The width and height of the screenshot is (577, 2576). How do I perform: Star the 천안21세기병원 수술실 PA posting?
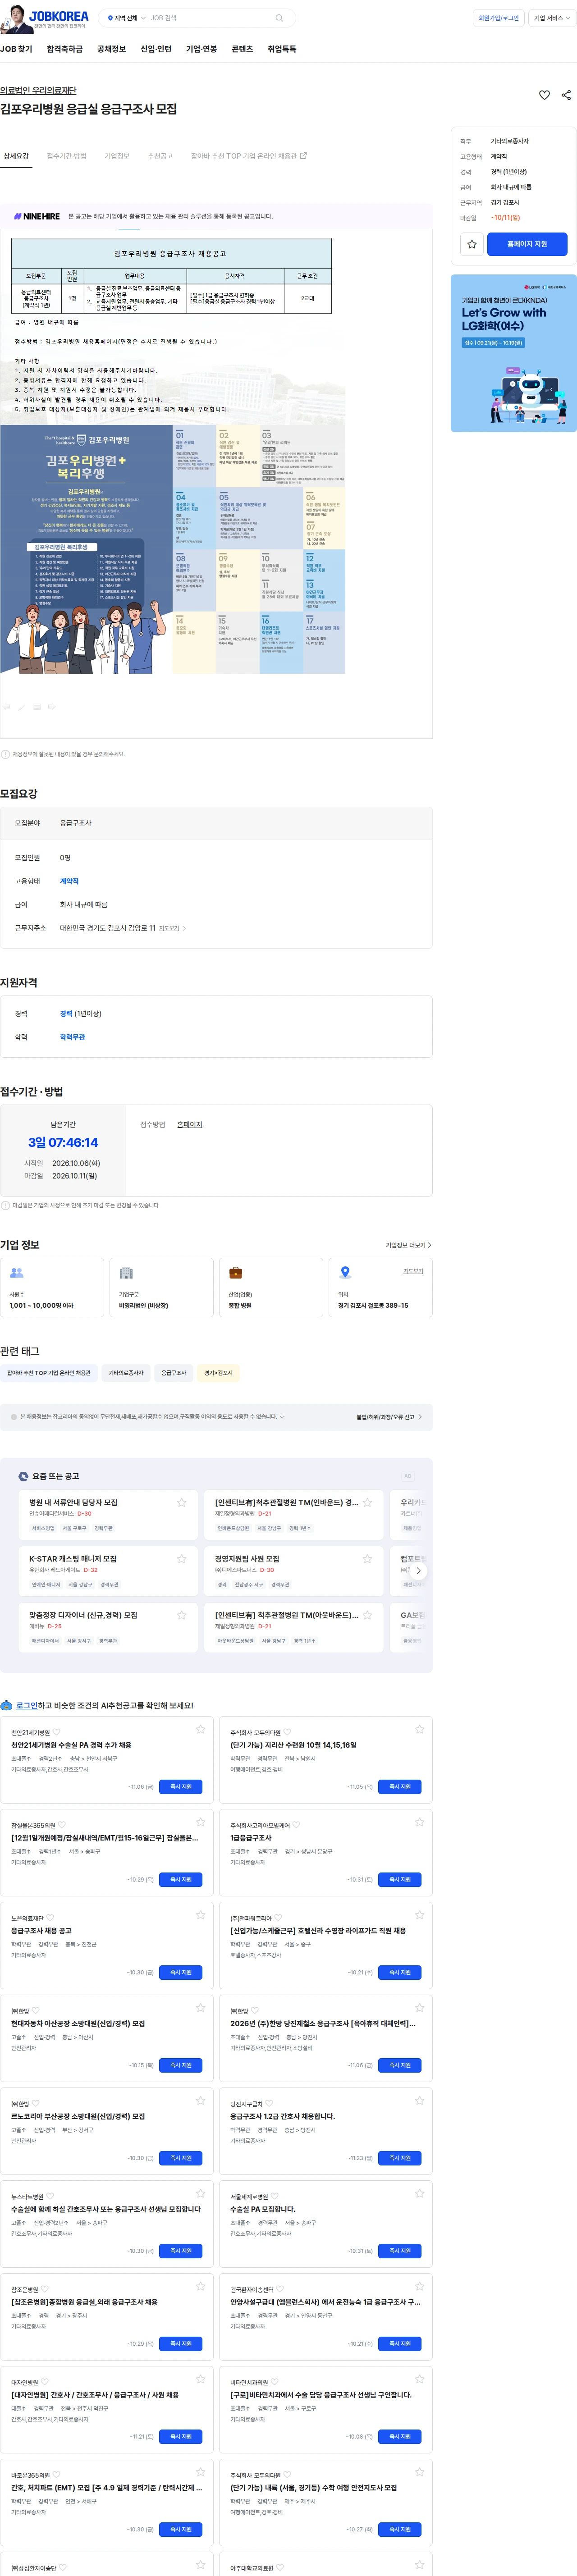200,1729
